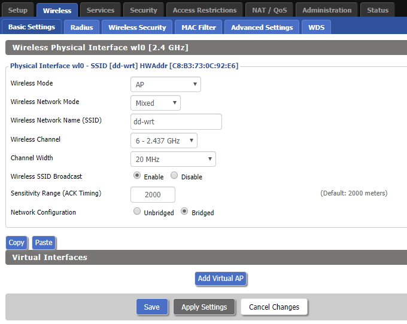This screenshot has height=324, width=407.
Task: Go to the Security tab
Action: (x=144, y=10)
